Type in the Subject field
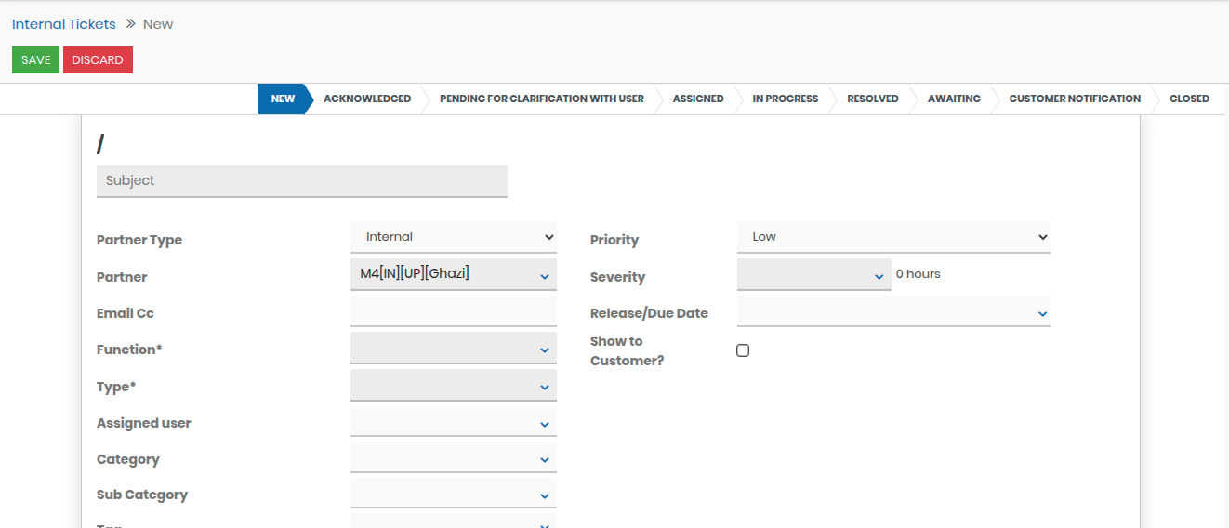 pyautogui.click(x=301, y=181)
